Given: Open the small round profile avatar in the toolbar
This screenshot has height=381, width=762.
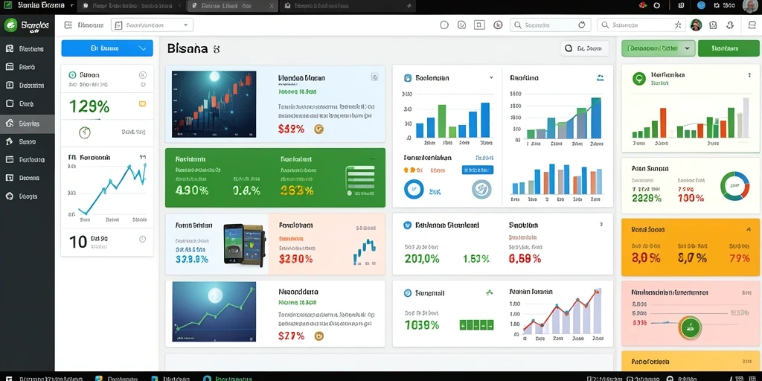Looking at the screenshot, I should pos(696,25).
